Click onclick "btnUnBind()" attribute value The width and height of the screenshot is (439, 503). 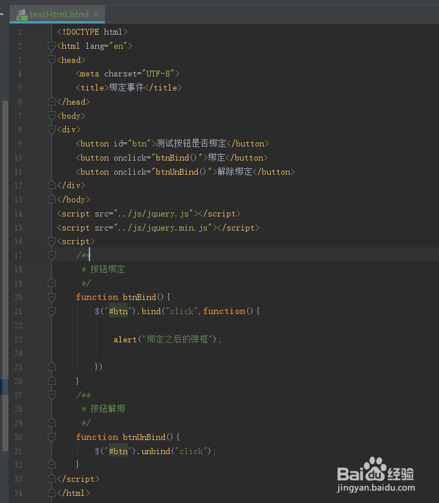coord(182,172)
